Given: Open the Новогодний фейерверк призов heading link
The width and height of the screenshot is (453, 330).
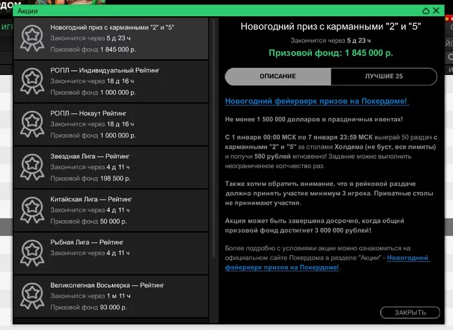Looking at the screenshot, I should tap(316, 101).
